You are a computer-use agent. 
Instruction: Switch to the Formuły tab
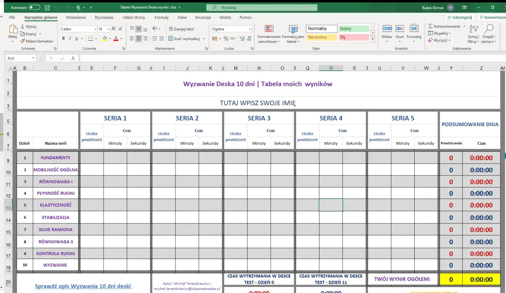[162, 17]
